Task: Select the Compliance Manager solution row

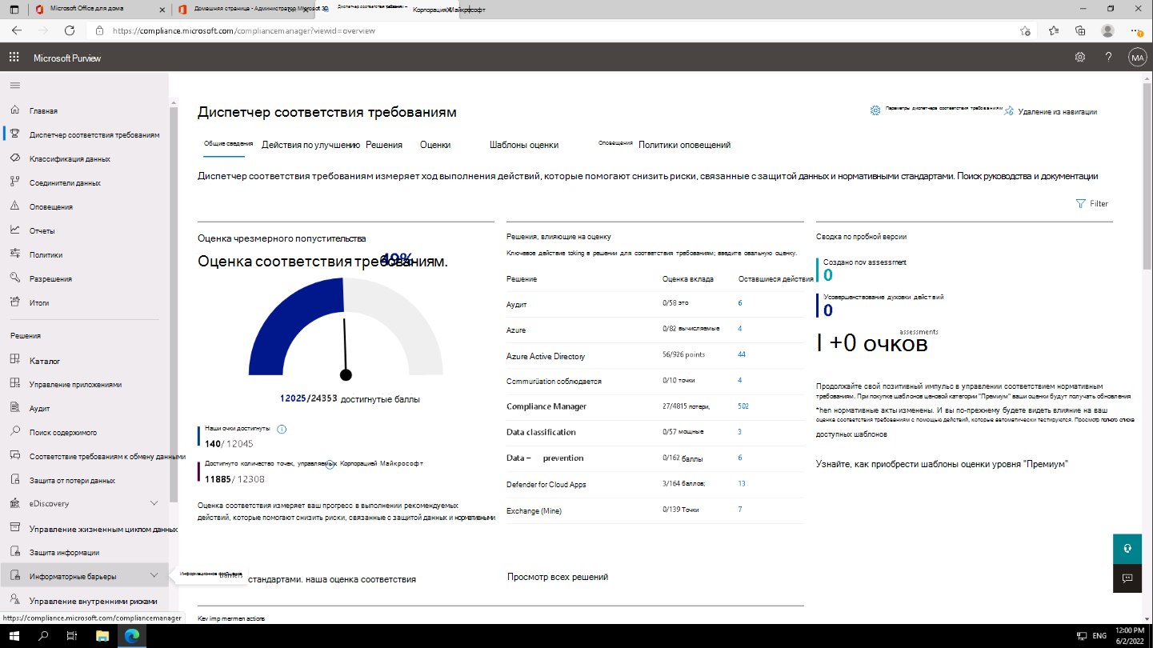Action: tap(655, 406)
